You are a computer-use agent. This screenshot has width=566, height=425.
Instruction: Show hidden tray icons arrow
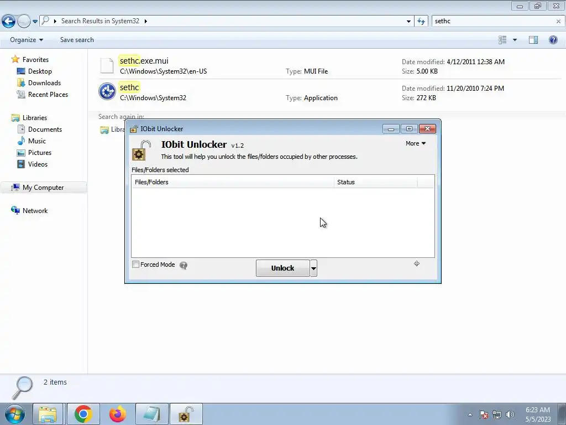[470, 414]
